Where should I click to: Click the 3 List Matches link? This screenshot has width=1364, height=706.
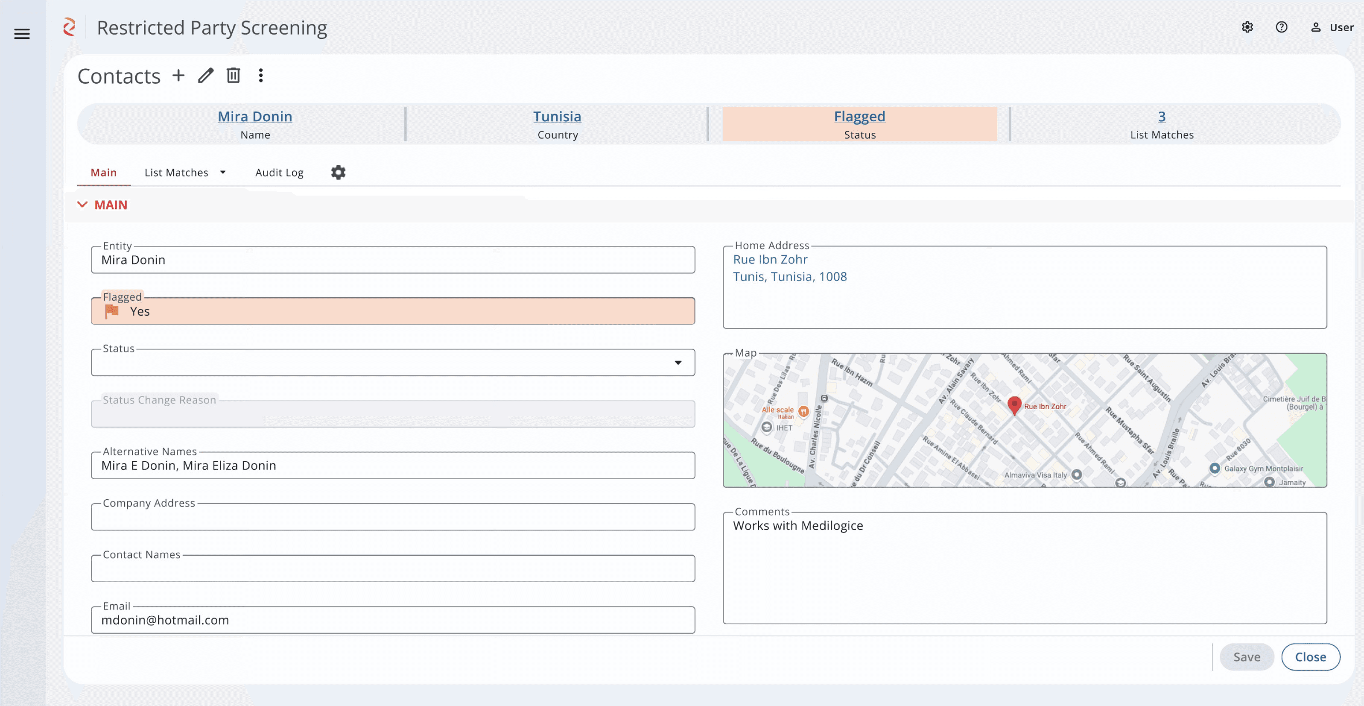pyautogui.click(x=1161, y=116)
